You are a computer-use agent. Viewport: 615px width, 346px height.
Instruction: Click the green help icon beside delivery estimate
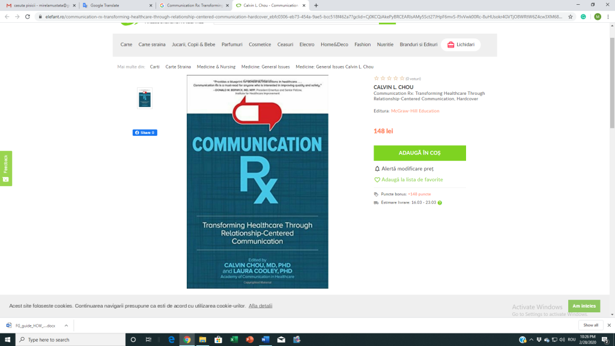click(440, 203)
